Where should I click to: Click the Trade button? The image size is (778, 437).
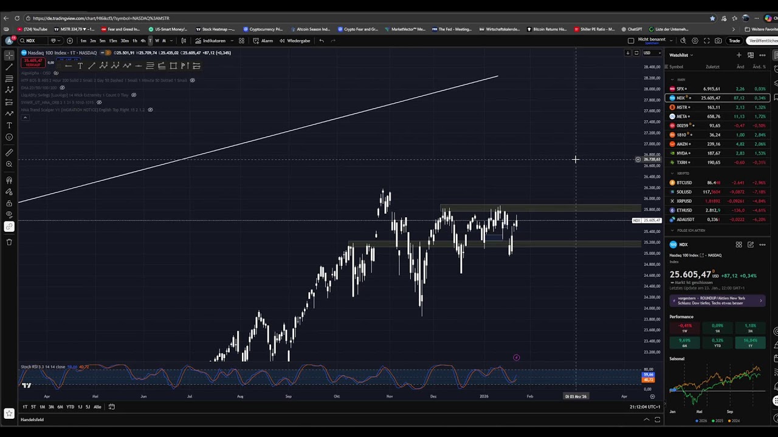(735, 41)
